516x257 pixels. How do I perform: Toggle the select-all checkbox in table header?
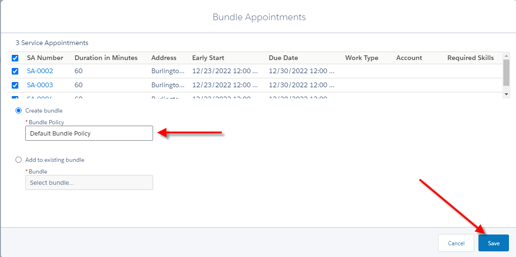[15, 58]
